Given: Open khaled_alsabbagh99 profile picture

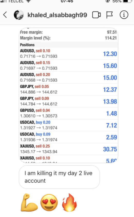Looking at the screenshot, I should point(19,15).
